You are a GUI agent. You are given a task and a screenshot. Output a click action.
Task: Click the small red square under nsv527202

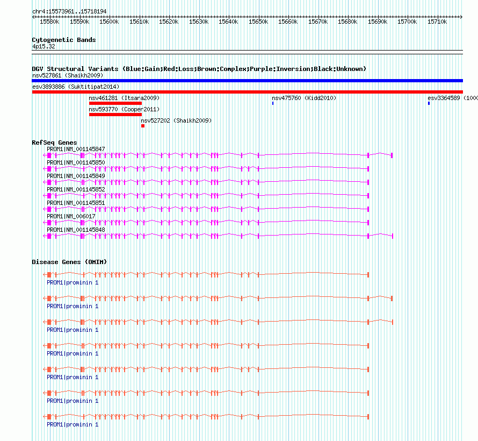pos(143,126)
